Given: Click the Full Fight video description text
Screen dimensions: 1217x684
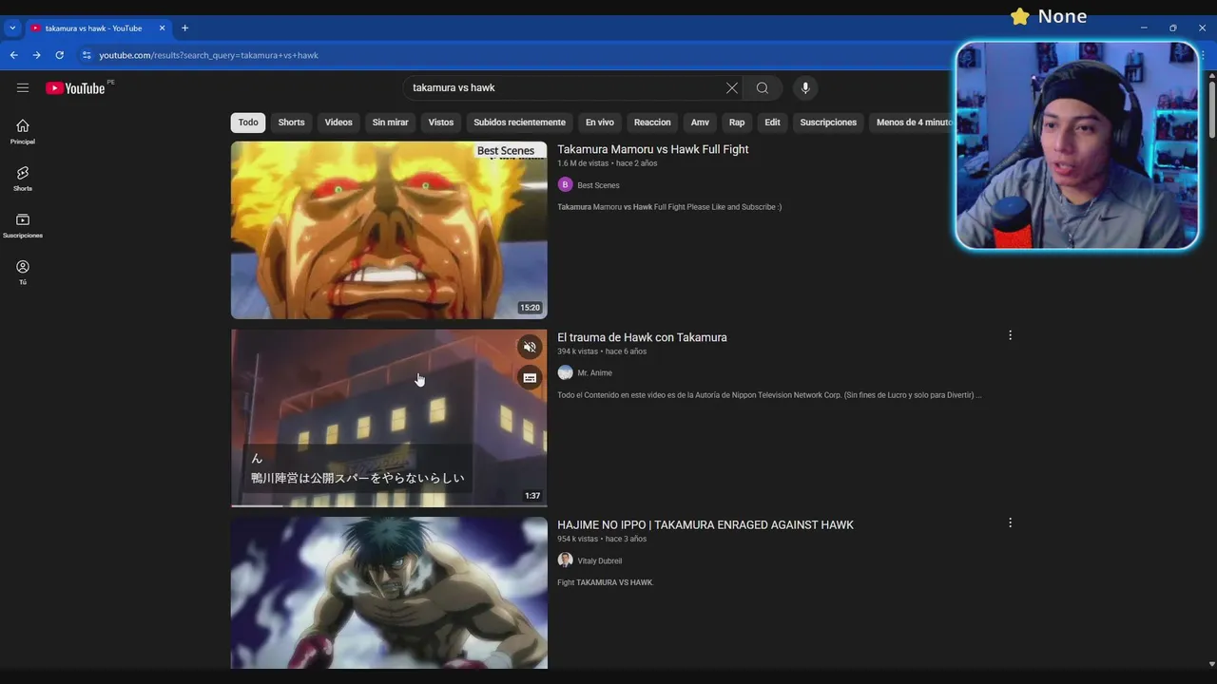Looking at the screenshot, I should pos(669,207).
